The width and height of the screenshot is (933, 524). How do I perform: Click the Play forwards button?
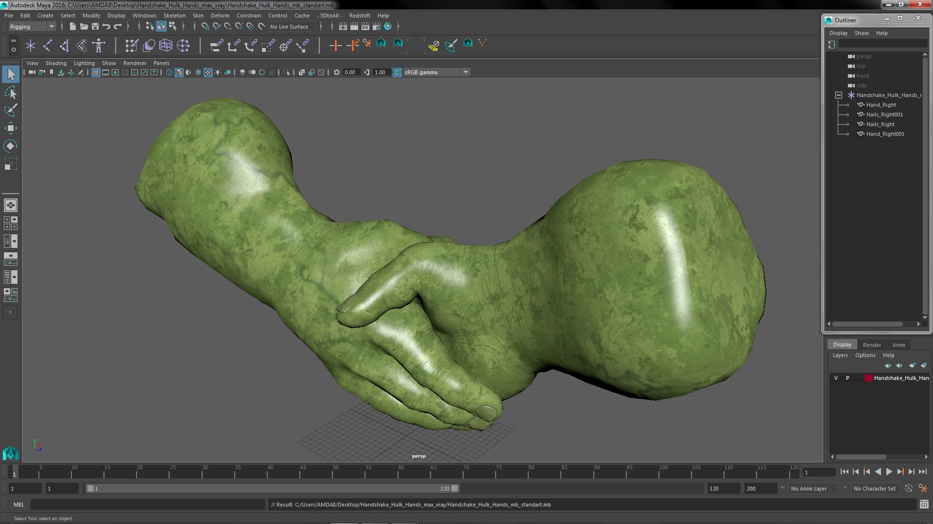889,472
